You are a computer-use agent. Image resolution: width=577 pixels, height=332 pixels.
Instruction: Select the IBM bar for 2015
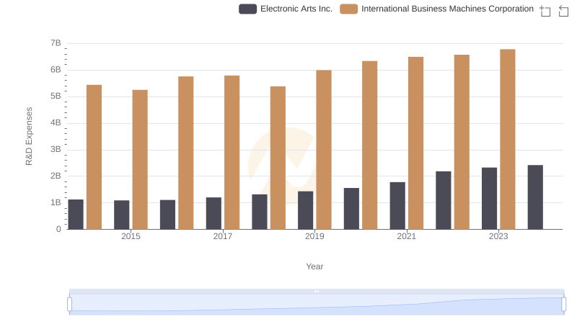[140, 159]
